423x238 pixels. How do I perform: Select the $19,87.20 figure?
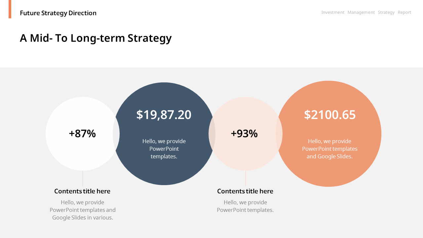pyautogui.click(x=164, y=115)
